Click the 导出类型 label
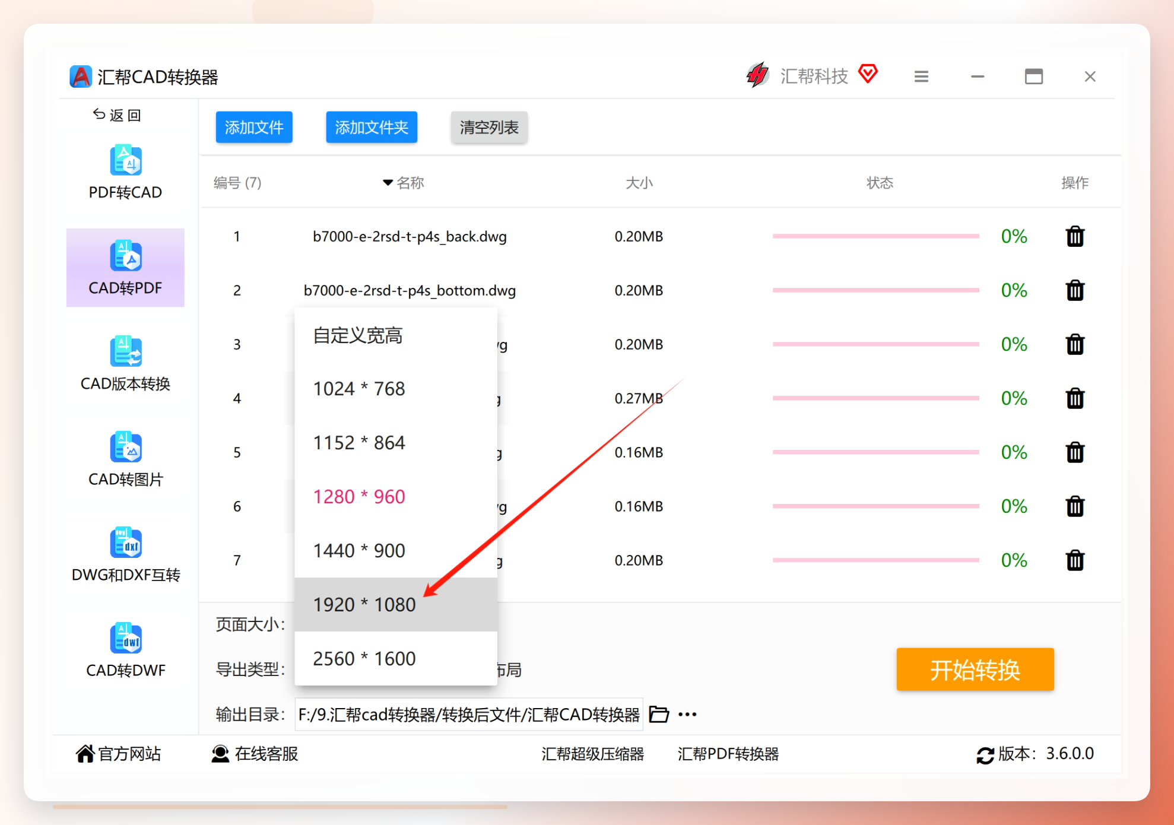The width and height of the screenshot is (1174, 825). coord(250,669)
